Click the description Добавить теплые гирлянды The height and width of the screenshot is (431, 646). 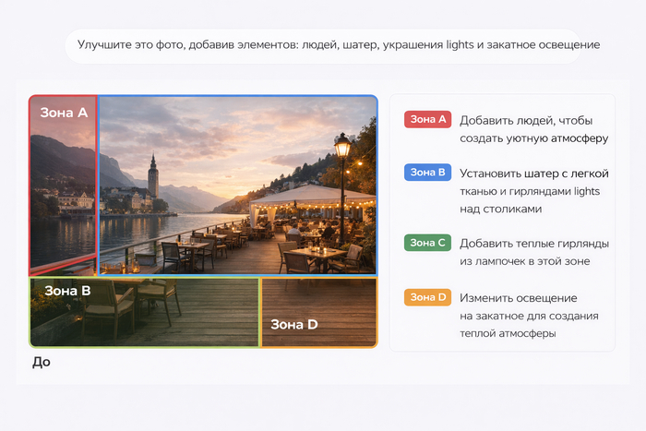coord(533,252)
